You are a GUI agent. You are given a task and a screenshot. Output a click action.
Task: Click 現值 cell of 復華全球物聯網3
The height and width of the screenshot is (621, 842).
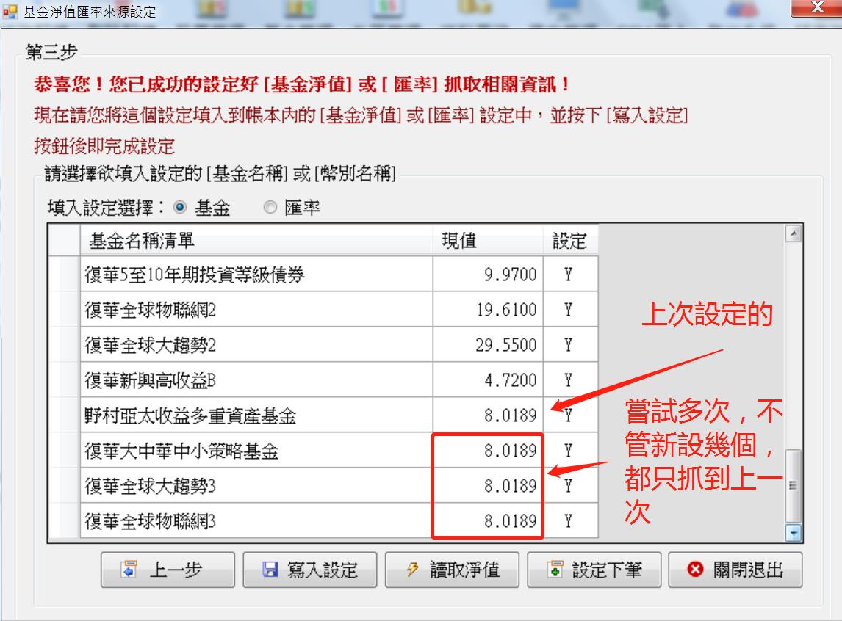click(488, 520)
